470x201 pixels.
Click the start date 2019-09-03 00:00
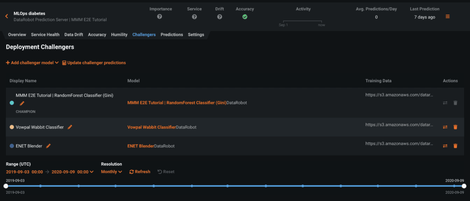[24, 172]
